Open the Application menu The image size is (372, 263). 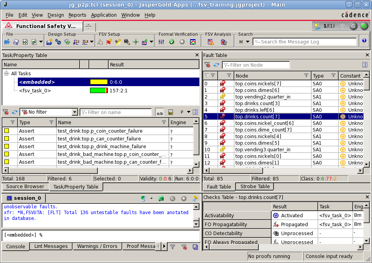pyautogui.click(x=104, y=15)
